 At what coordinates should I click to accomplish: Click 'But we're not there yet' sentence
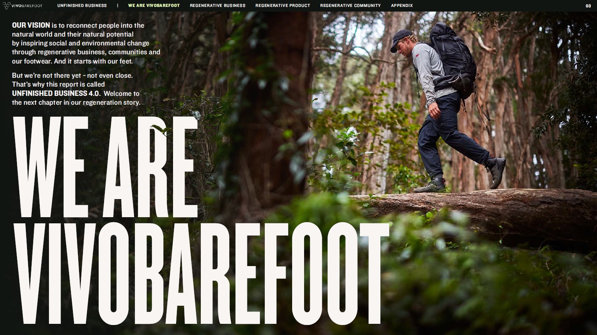(72, 75)
